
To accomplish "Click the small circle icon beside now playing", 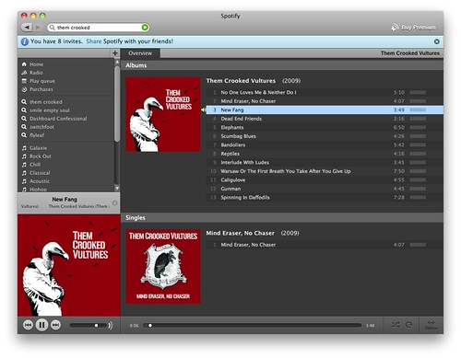I will [114, 202].
